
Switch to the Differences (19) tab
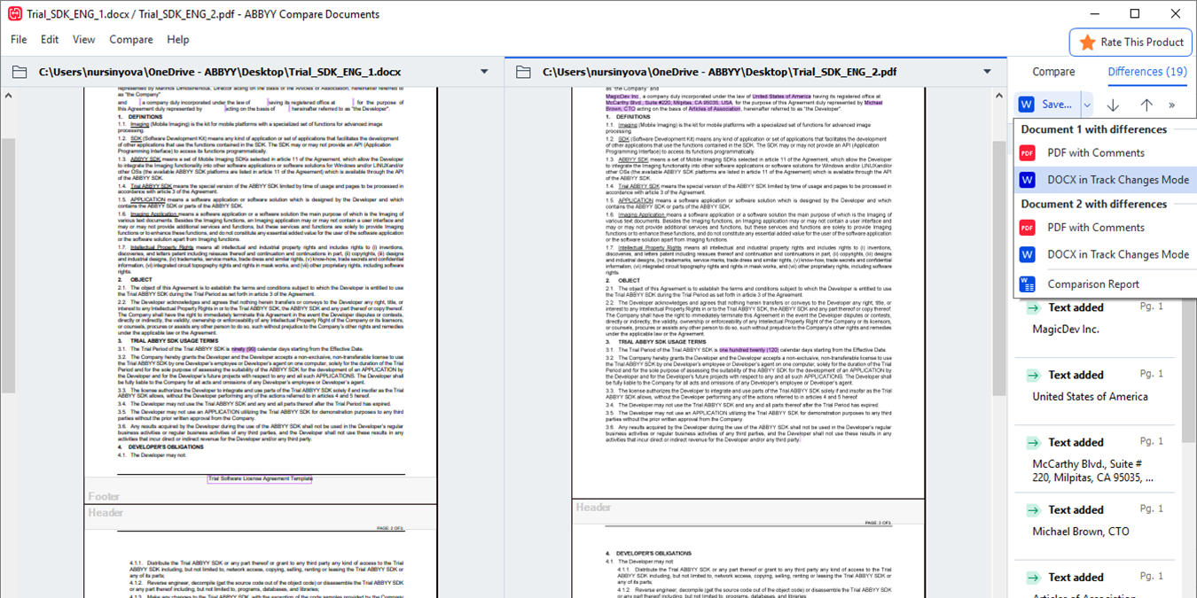pos(1147,72)
